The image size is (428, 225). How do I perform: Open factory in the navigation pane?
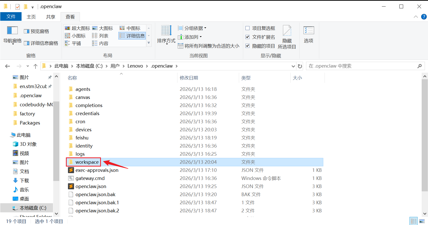point(27,114)
